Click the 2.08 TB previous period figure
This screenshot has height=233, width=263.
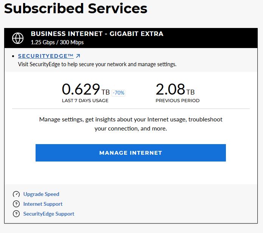click(x=170, y=90)
